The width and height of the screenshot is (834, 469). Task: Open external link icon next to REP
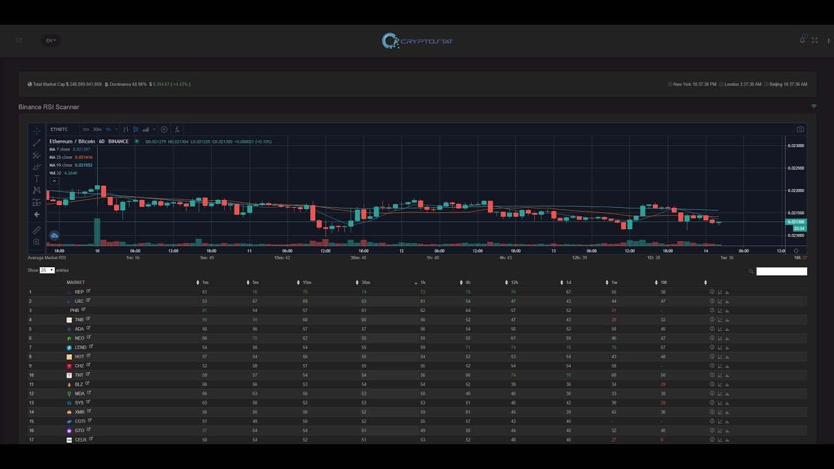pos(89,291)
